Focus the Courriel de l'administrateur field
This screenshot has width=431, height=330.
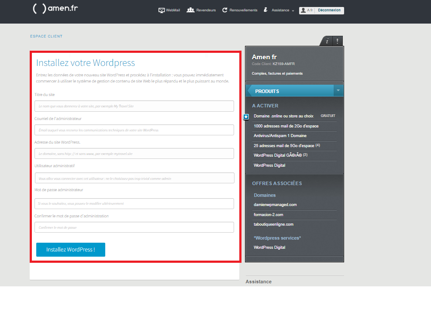click(134, 130)
